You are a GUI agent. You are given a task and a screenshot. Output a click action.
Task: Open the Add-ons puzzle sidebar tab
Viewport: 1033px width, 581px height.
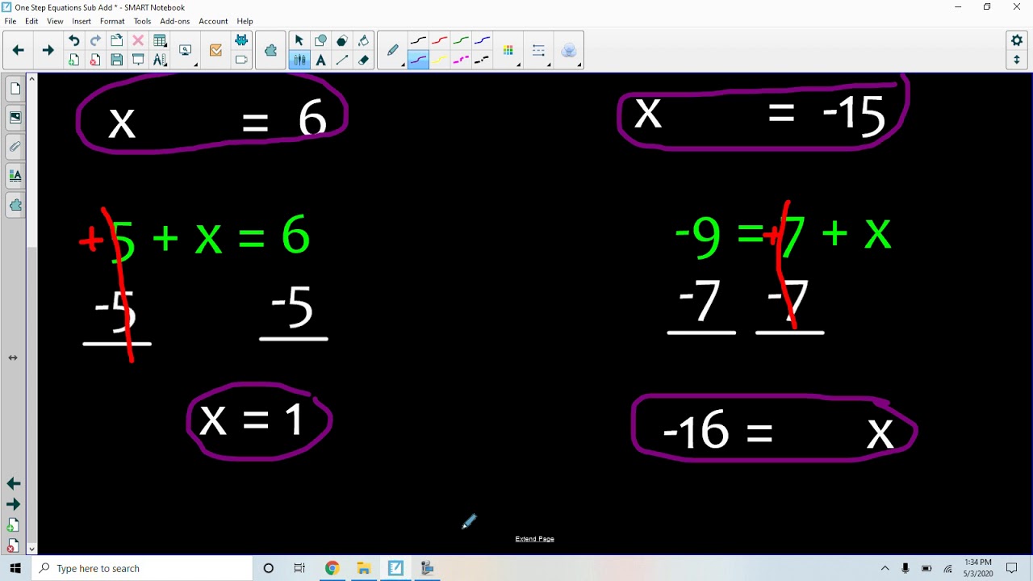(x=15, y=205)
